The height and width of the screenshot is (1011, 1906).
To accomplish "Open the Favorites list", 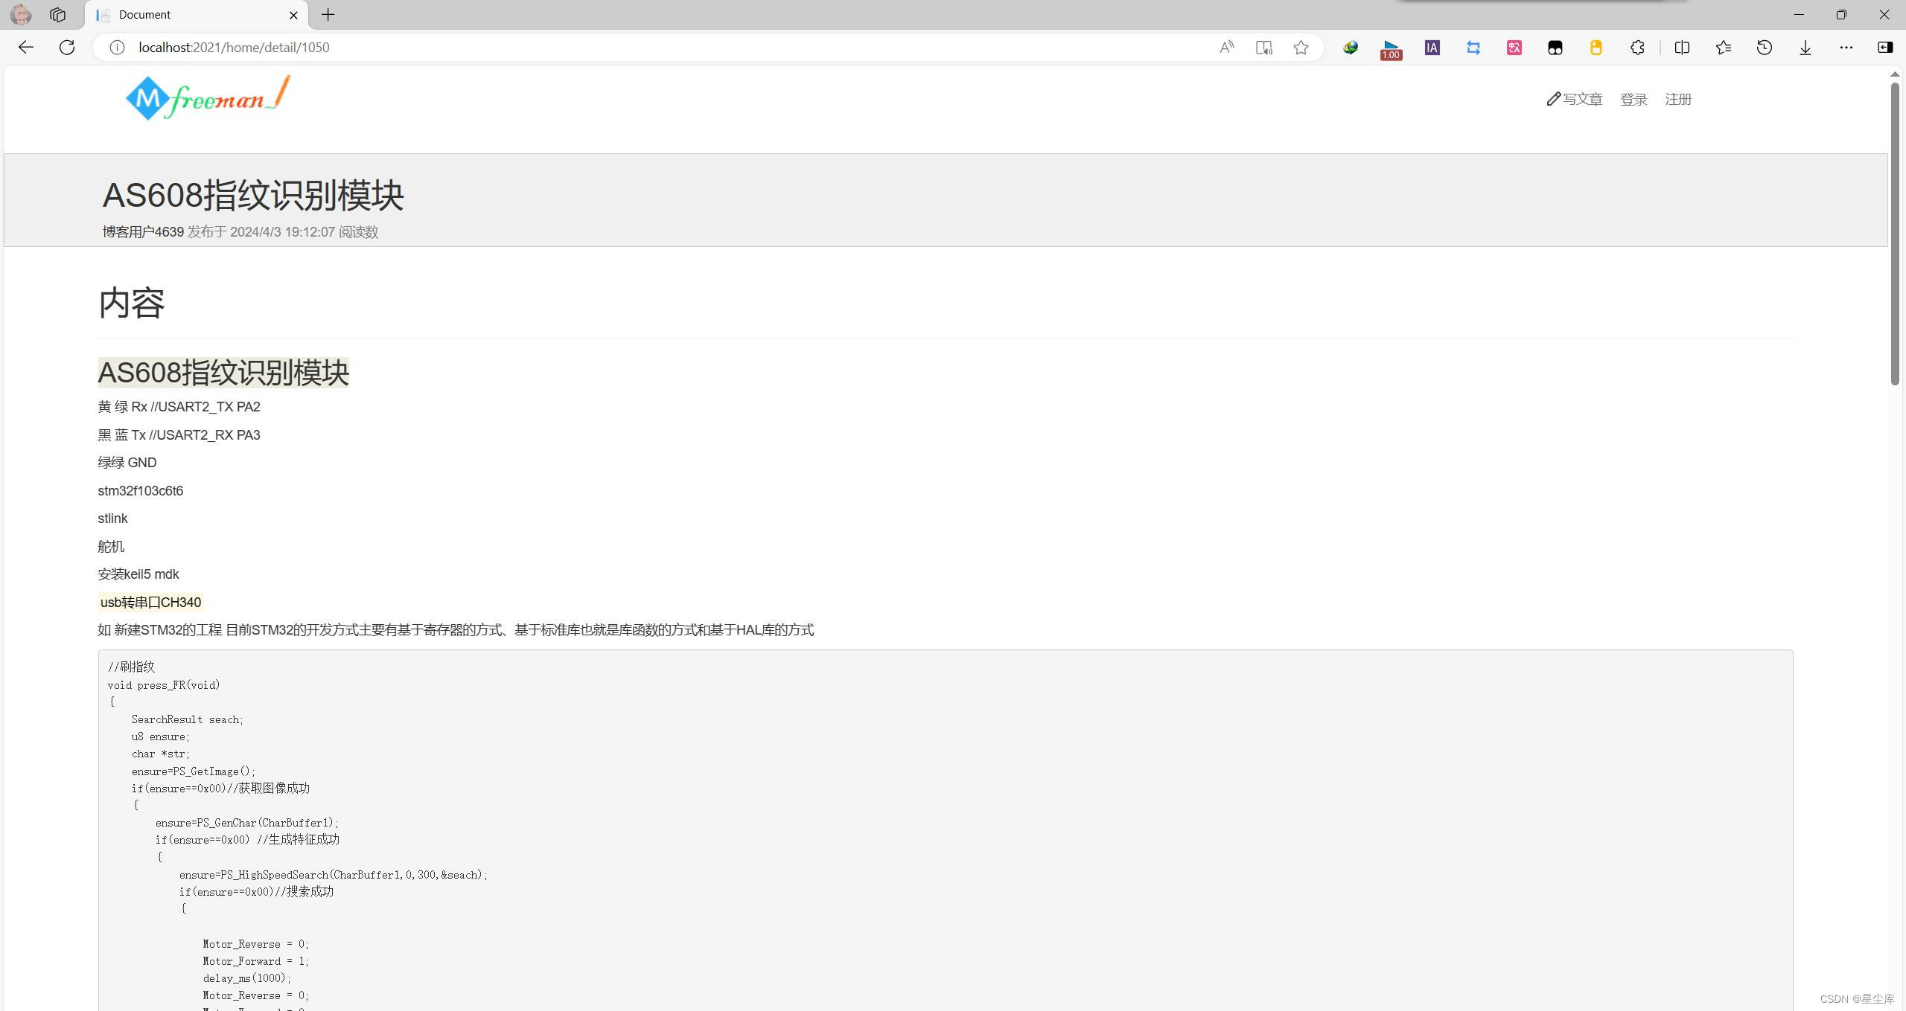I will coord(1723,48).
